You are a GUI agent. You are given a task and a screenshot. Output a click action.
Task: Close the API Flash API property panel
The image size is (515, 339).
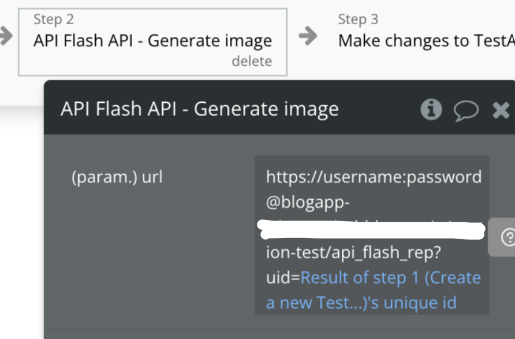[x=501, y=110]
